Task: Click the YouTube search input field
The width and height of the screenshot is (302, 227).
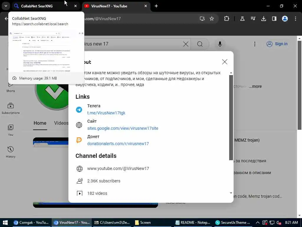Action: (x=133, y=44)
